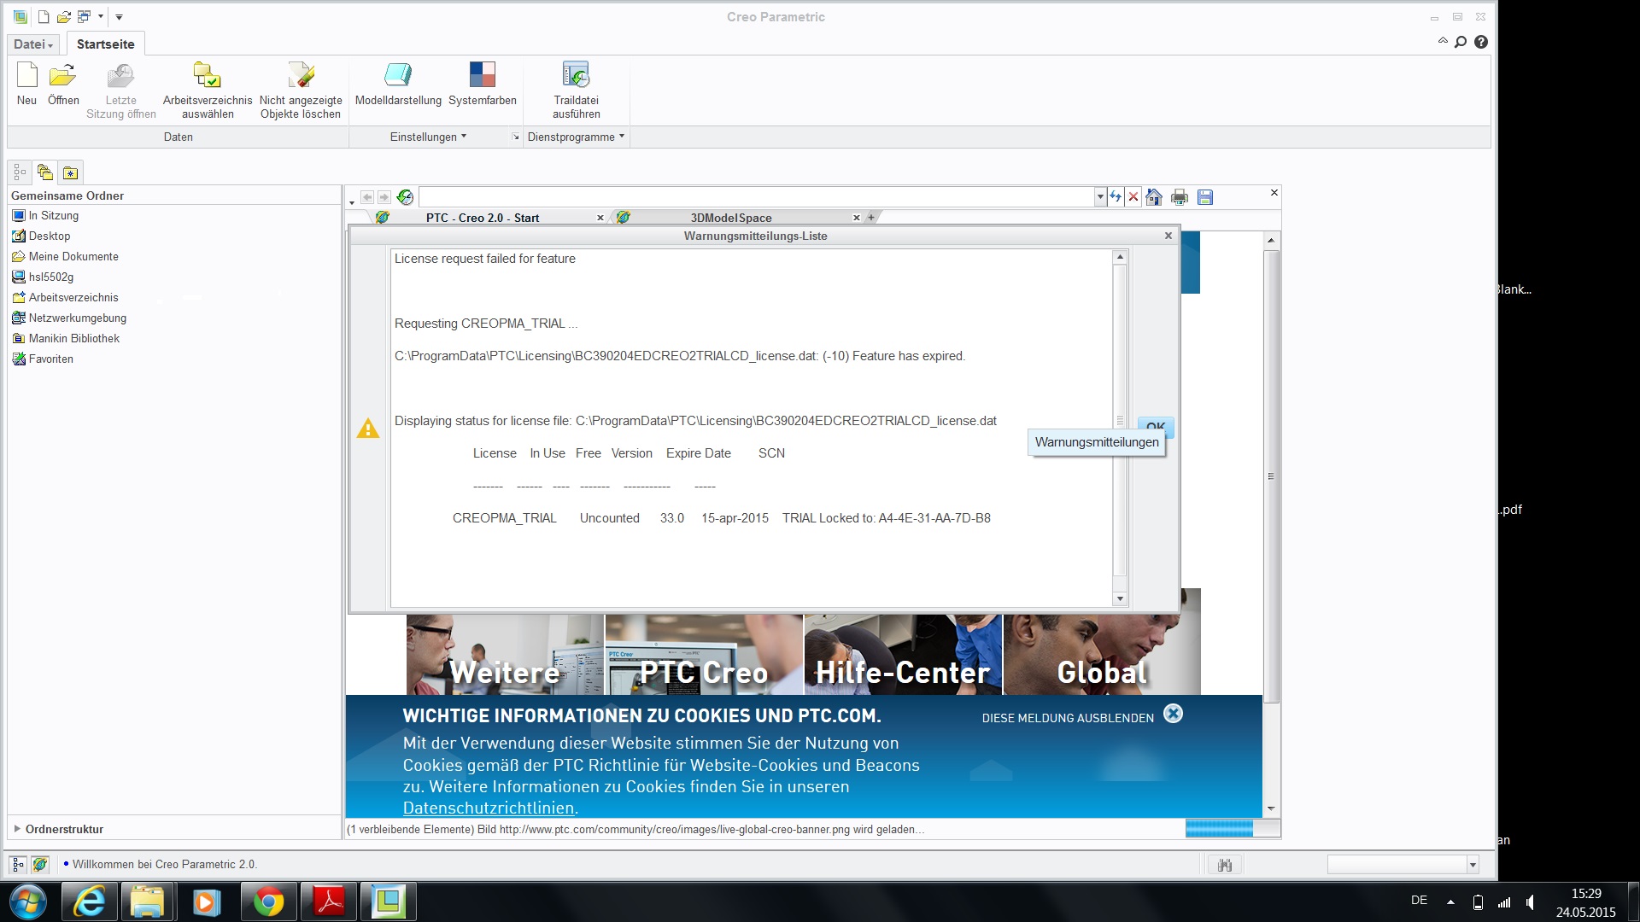
Task: Select Netzwerkumgebung entry
Action: [x=69, y=318]
